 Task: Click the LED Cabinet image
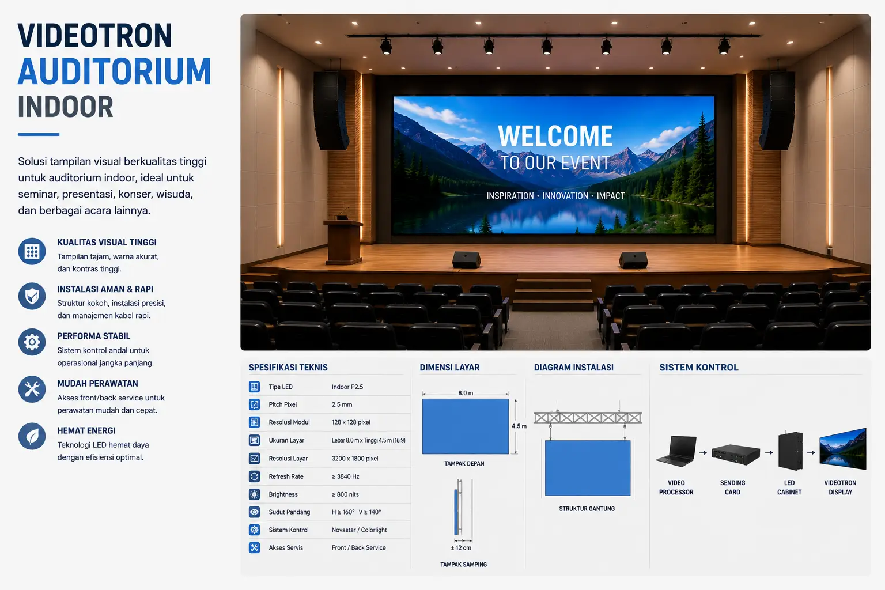[790, 451]
